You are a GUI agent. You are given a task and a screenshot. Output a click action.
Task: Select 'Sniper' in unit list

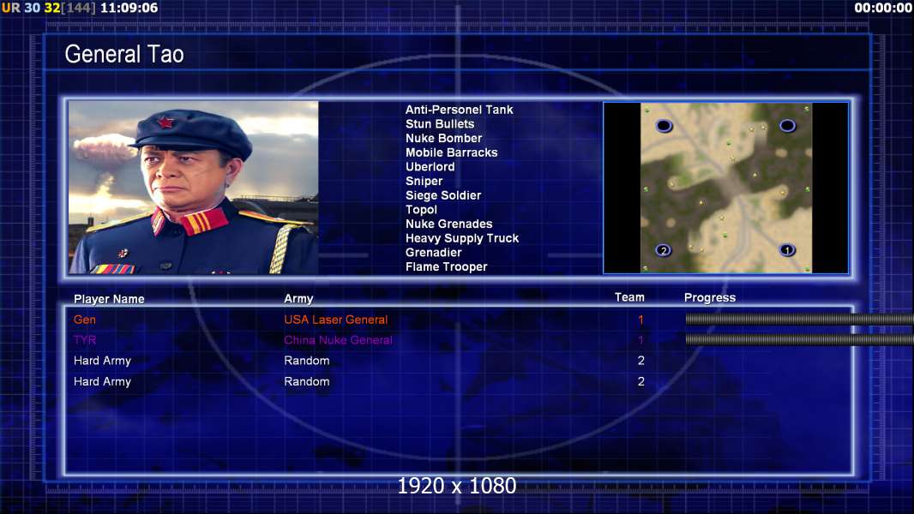[424, 181]
